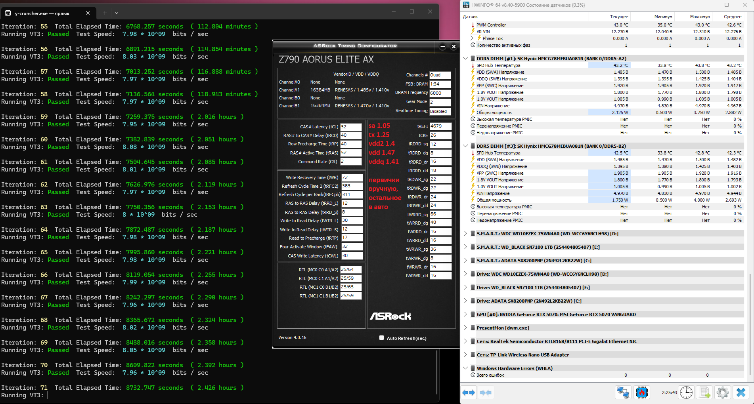Click the CAS# Latency (tCL) value field

351,127
